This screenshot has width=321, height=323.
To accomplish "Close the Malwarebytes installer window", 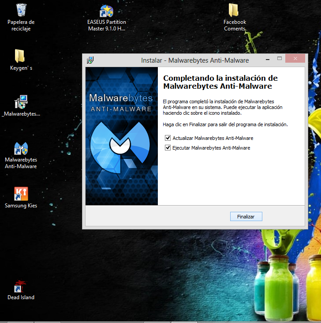I will click(x=295, y=59).
